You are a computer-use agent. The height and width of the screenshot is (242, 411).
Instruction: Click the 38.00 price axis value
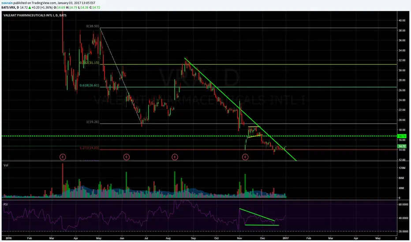tap(402, 30)
